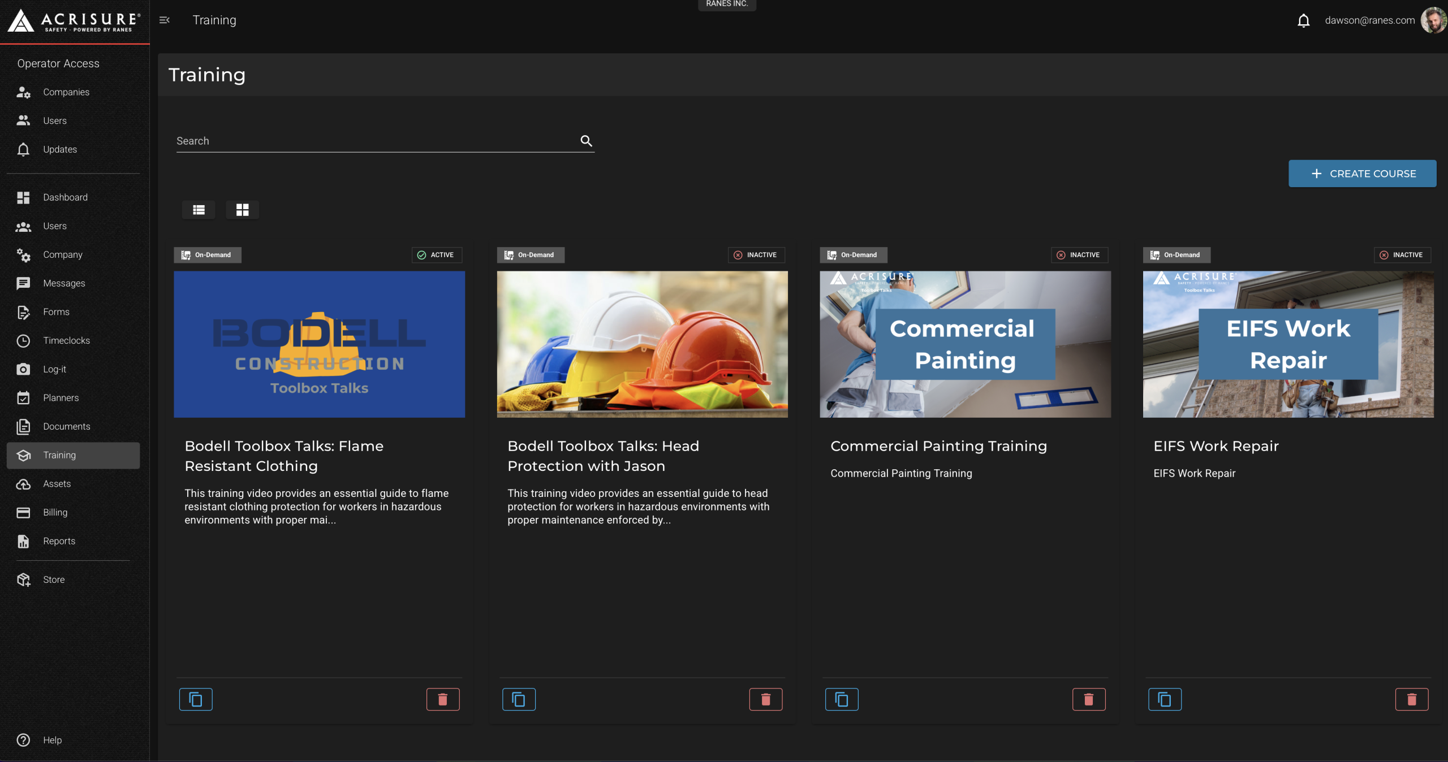Open Bodell Construction Toolbox Talks thumbnail

(319, 344)
